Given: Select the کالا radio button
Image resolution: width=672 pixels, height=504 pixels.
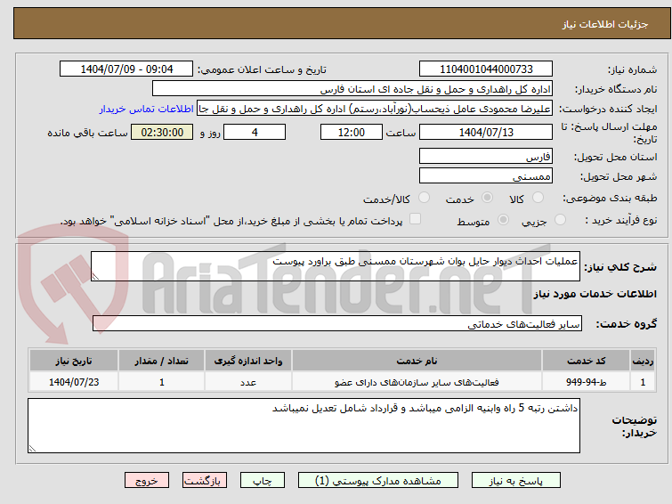Looking at the screenshot, I should point(538,198).
